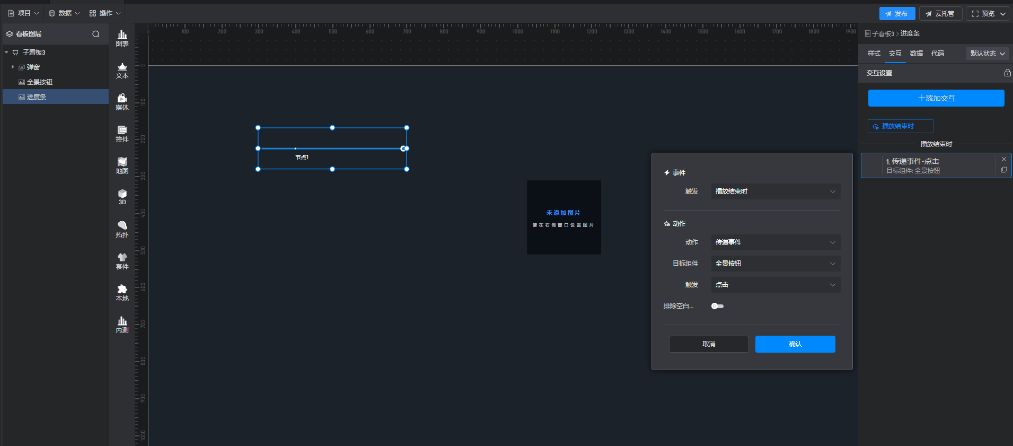Image resolution: width=1013 pixels, height=446 pixels.
Task: Open the 动作 dropdown showing 传递事件
Action: click(775, 242)
